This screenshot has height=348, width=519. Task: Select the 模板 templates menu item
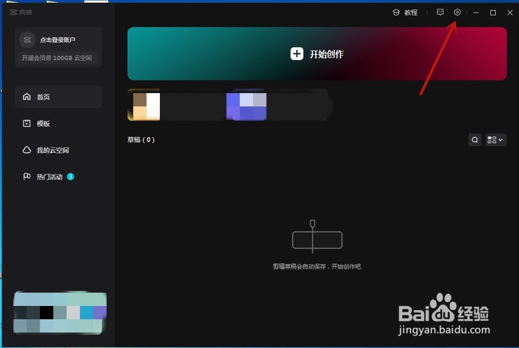click(58, 123)
